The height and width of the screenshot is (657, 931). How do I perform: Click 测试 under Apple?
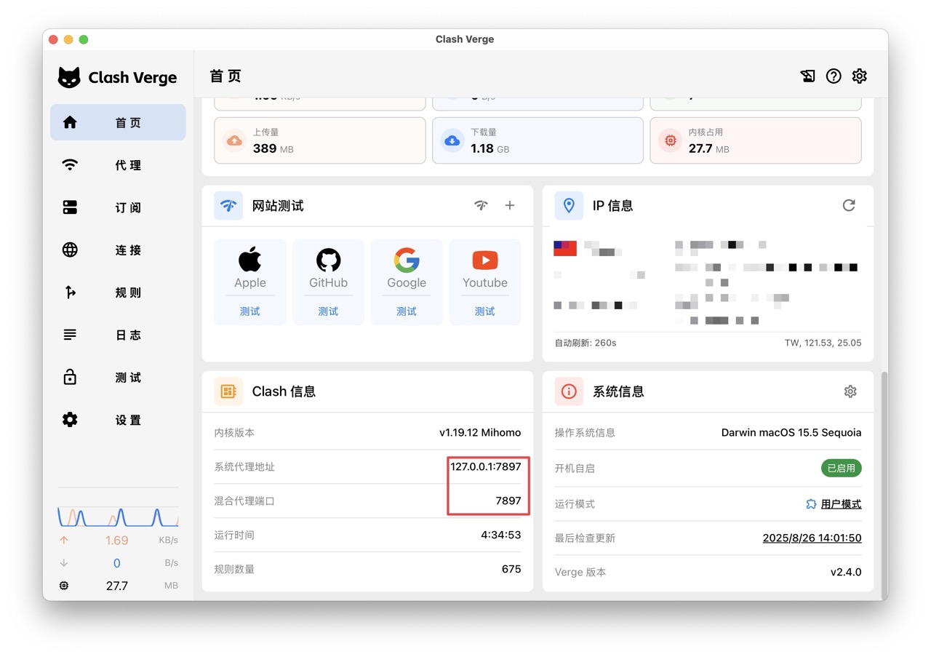249,311
